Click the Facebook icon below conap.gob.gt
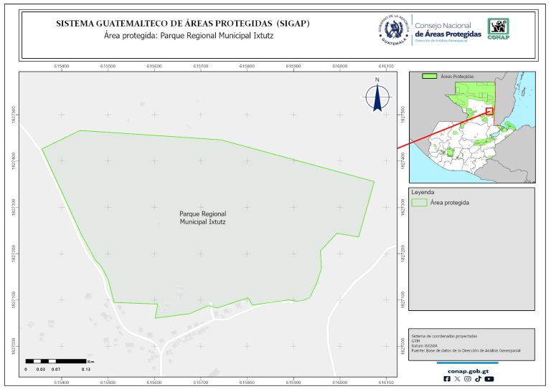The width and height of the screenshot is (551, 389). [448, 379]
